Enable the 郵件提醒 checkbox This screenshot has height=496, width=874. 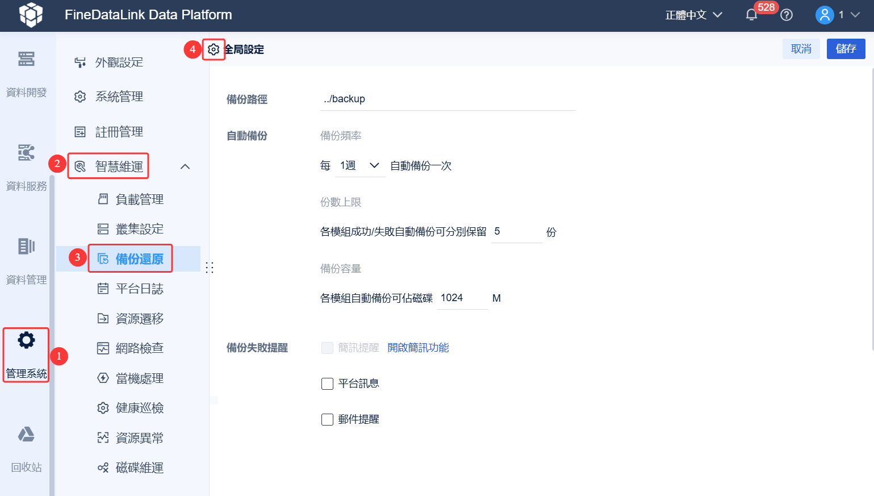point(327,419)
